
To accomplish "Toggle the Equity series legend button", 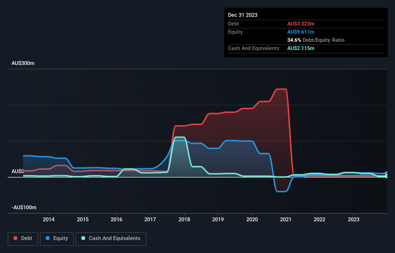I will coord(57,239).
